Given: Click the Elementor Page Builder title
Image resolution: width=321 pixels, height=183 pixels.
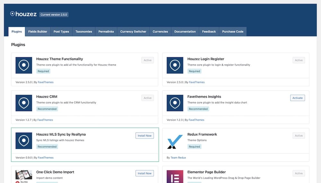Looking at the screenshot, I should click(x=206, y=172).
